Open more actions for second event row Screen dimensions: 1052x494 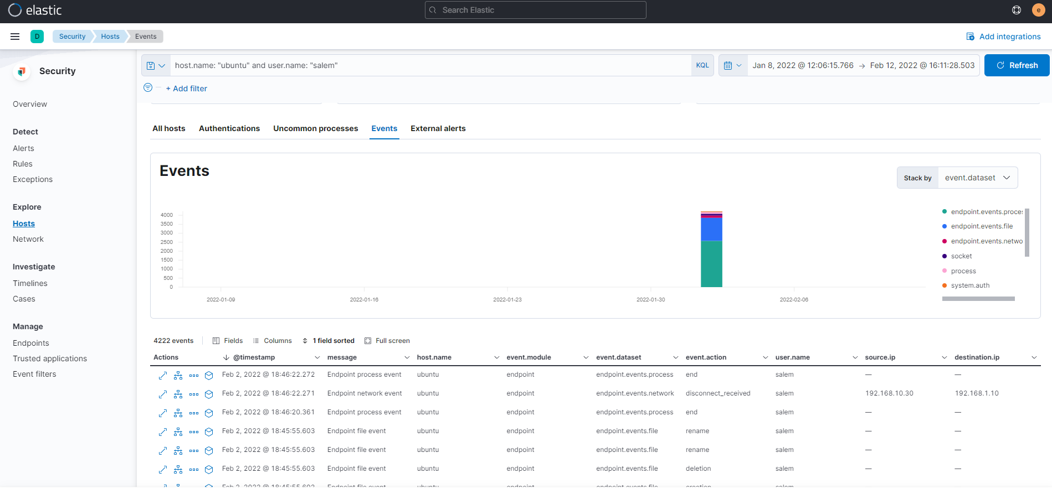coord(194,394)
